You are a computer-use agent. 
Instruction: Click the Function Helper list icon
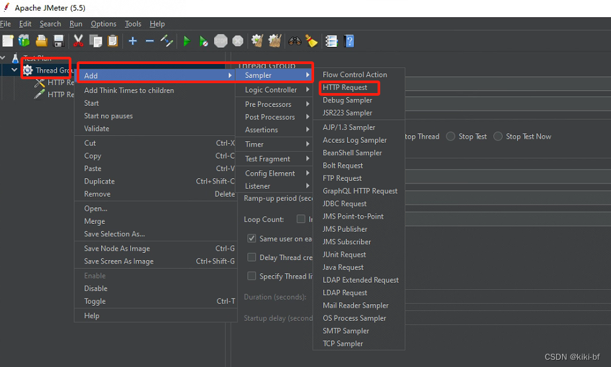(331, 41)
